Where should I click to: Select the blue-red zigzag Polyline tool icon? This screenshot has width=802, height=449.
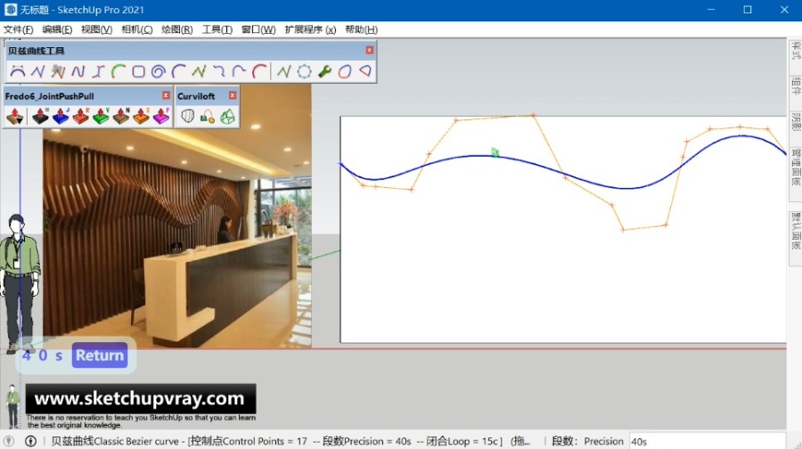pyautogui.click(x=37, y=71)
